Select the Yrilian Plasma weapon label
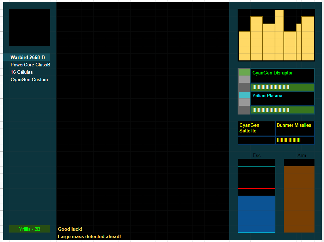This screenshot has height=242, width=324. tap(267, 96)
